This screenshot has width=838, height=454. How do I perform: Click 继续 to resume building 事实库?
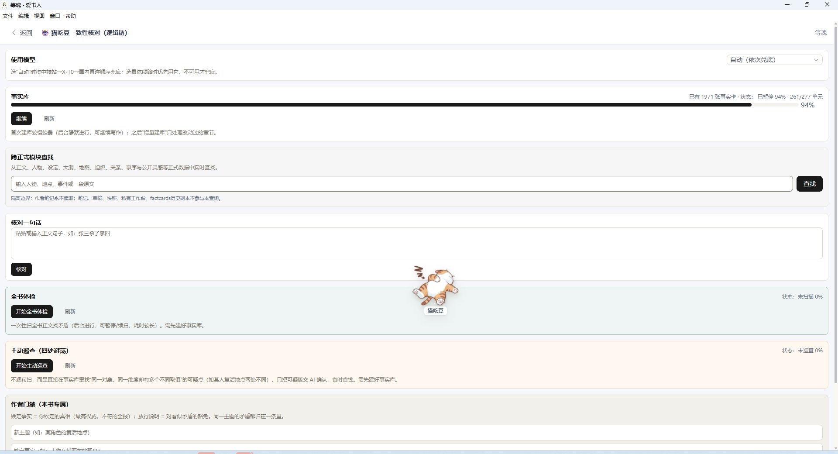[21, 118]
